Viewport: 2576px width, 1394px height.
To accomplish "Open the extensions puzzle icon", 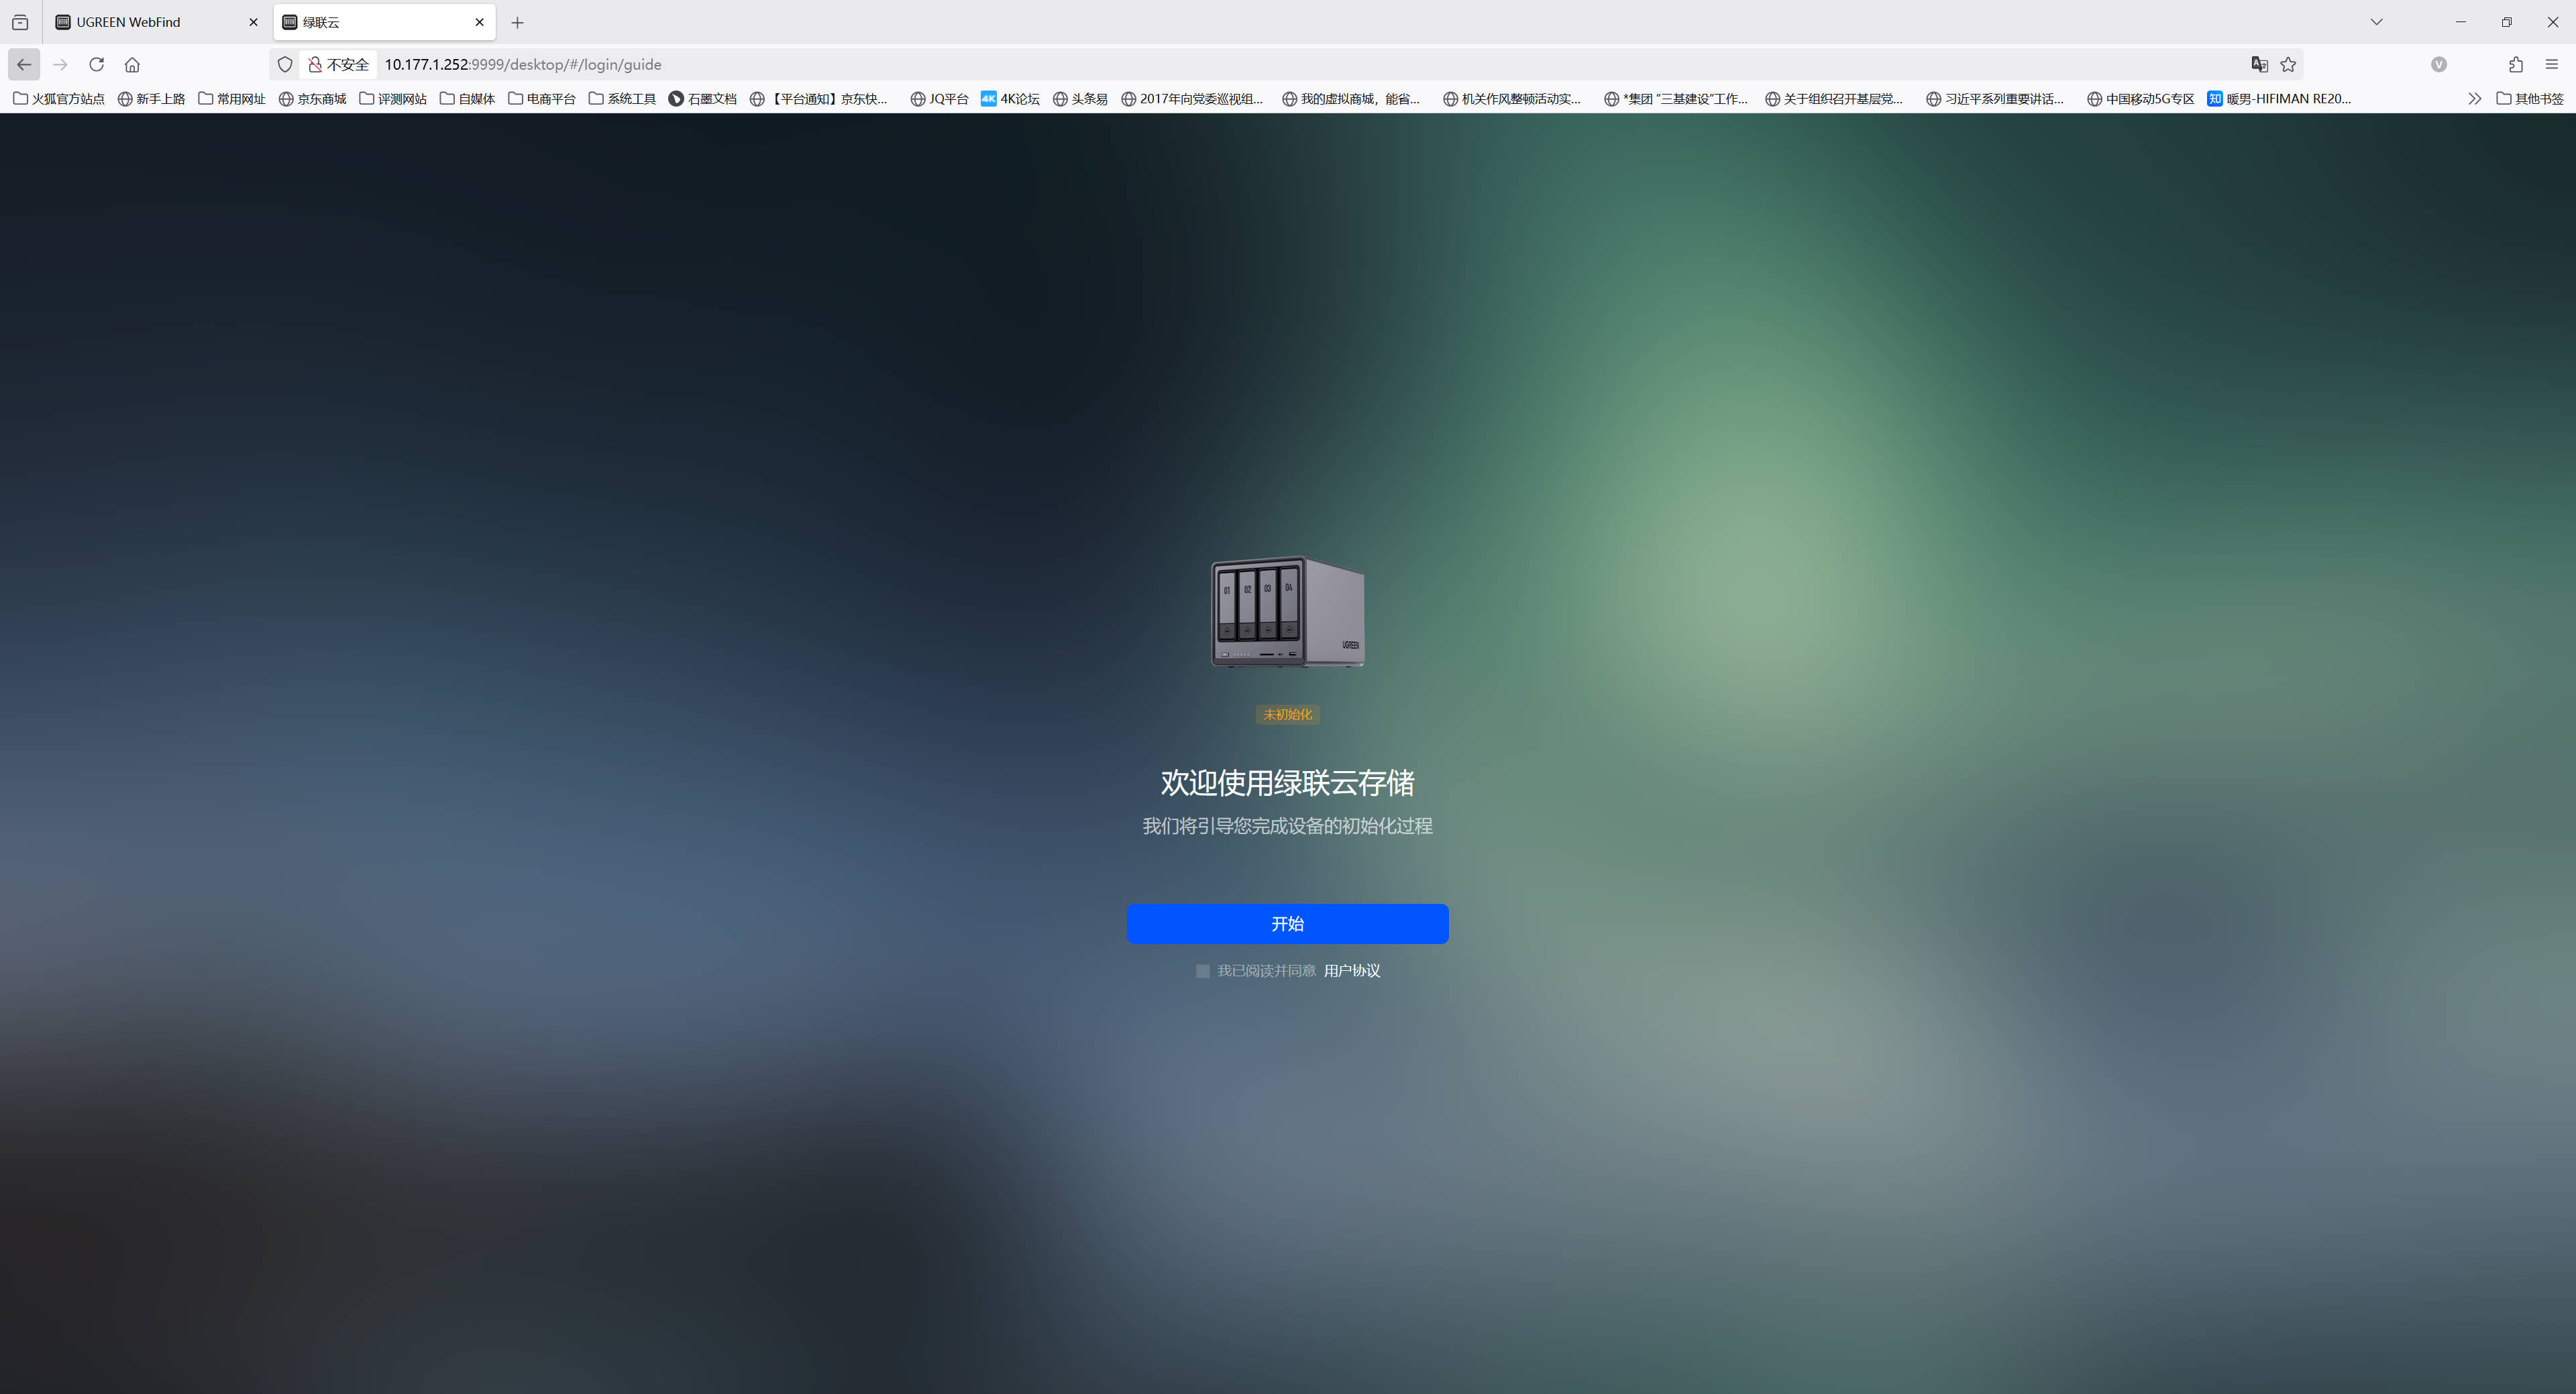I will tap(2516, 64).
